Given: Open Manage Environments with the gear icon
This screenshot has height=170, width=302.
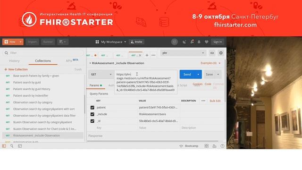Looking at the screenshot, I should pyautogui.click(x=221, y=53).
